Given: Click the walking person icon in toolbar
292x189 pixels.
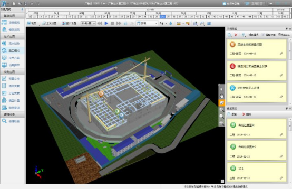Looking at the screenshot, I should (x=171, y=24).
